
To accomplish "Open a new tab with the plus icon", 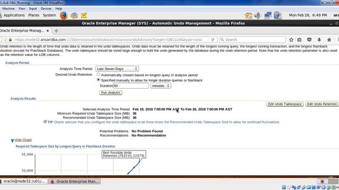I will pos(56,31).
